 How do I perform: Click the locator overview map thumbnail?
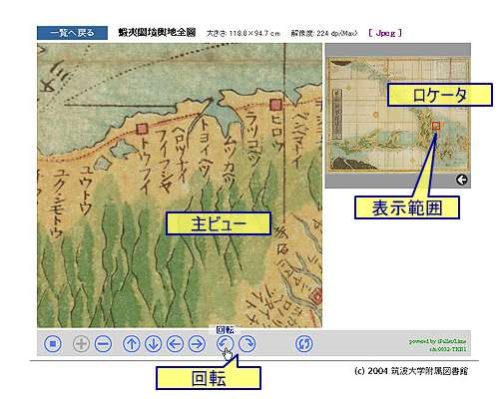click(x=398, y=115)
